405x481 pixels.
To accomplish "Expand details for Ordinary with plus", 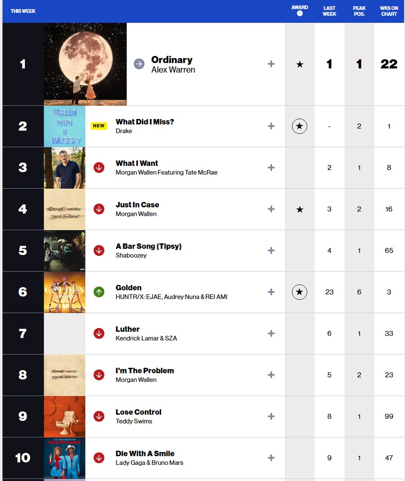I will [271, 64].
